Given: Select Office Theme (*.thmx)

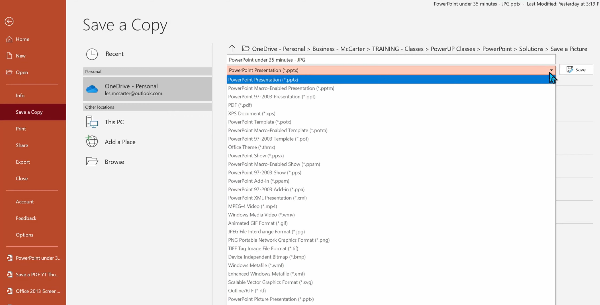Looking at the screenshot, I should 391,147.
